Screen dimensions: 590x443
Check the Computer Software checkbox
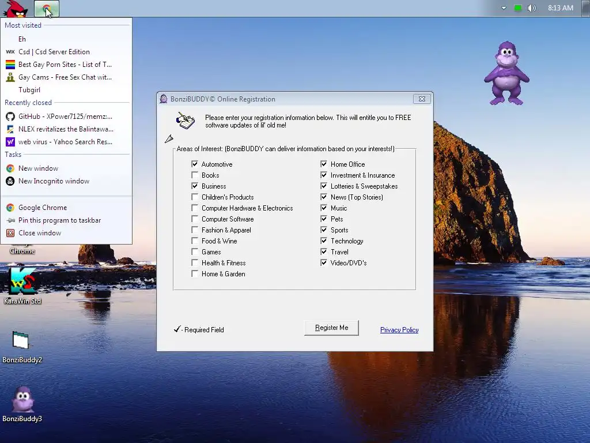pos(195,219)
